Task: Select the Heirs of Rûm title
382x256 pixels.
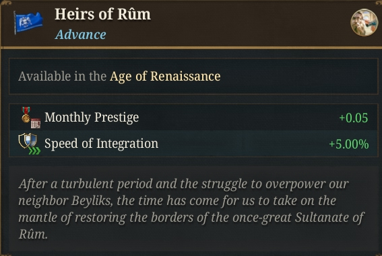Action: coord(102,14)
